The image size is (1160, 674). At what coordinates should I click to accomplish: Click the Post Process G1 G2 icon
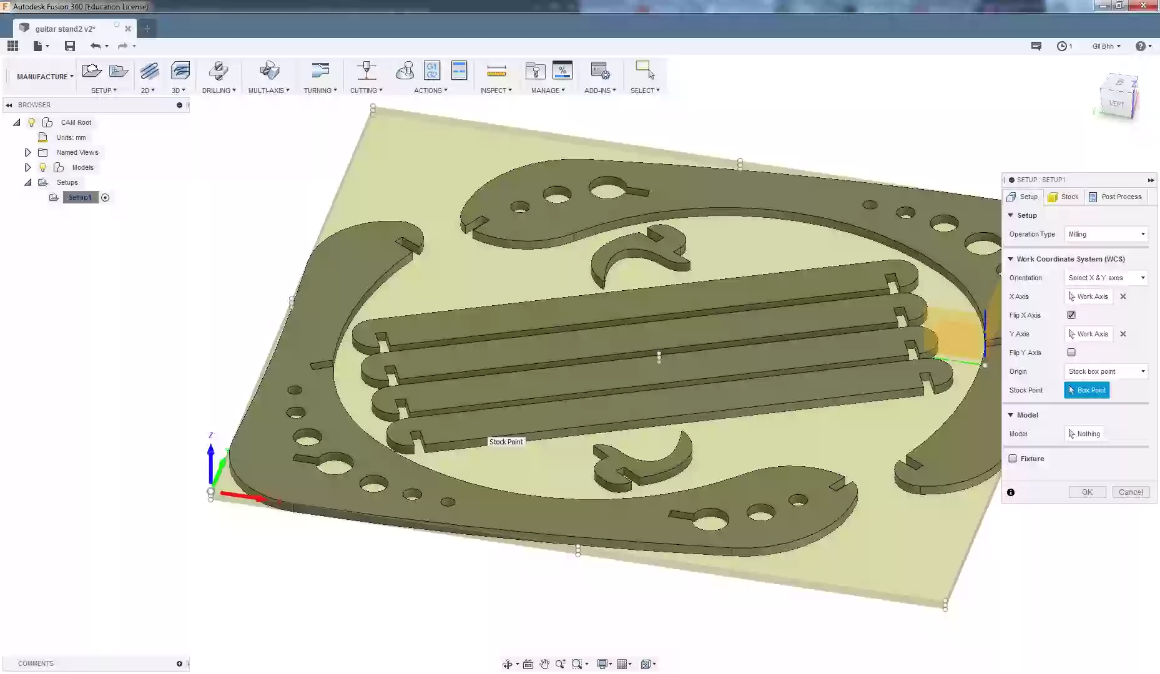pyautogui.click(x=431, y=71)
